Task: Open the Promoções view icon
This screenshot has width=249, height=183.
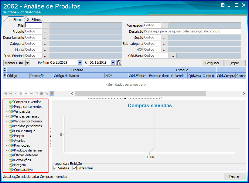Action: (x=11, y=145)
